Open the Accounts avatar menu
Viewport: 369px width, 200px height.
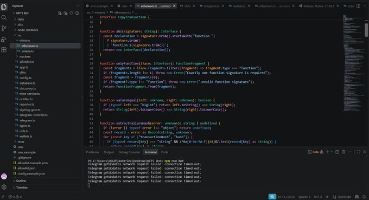(x=4, y=176)
